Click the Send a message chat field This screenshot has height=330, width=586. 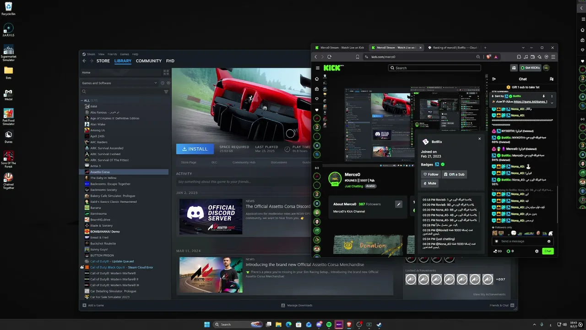(522, 241)
